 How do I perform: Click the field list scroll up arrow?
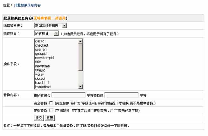pos(80,41)
